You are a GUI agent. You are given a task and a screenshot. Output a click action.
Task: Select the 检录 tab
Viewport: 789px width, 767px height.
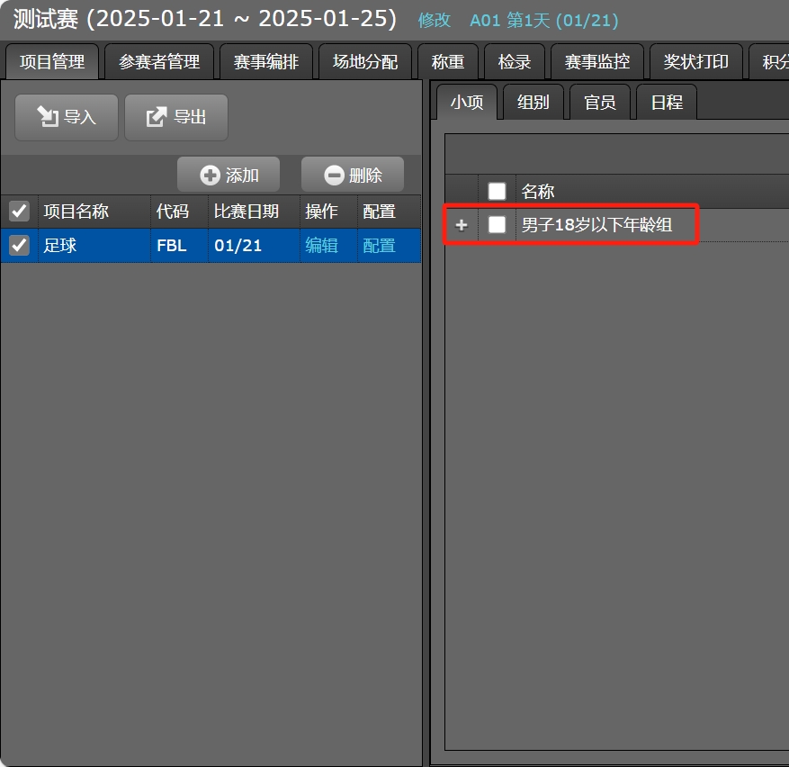coord(514,62)
